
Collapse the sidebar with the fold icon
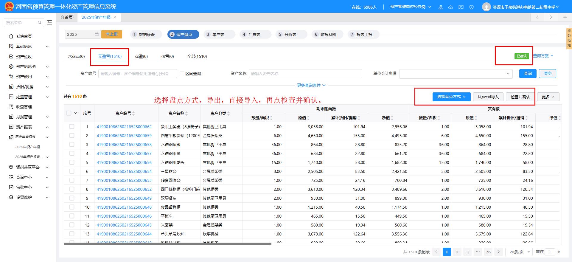49,22
